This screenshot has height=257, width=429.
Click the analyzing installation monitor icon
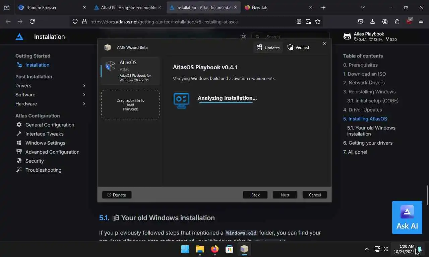pos(181,100)
